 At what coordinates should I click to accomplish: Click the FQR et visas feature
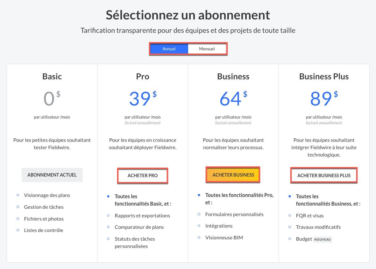(x=309, y=216)
